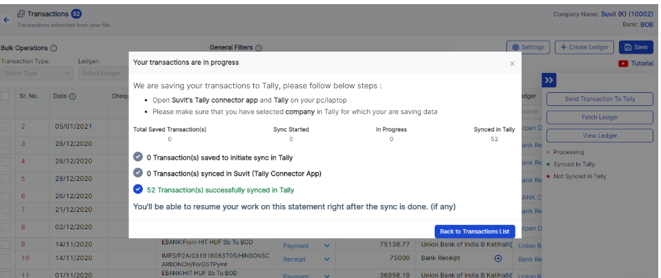Click the Save button
661x278 pixels.
coord(635,47)
